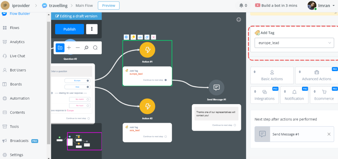Open the three-dot menu beside Publish
The image size is (338, 159).
click(92, 29)
